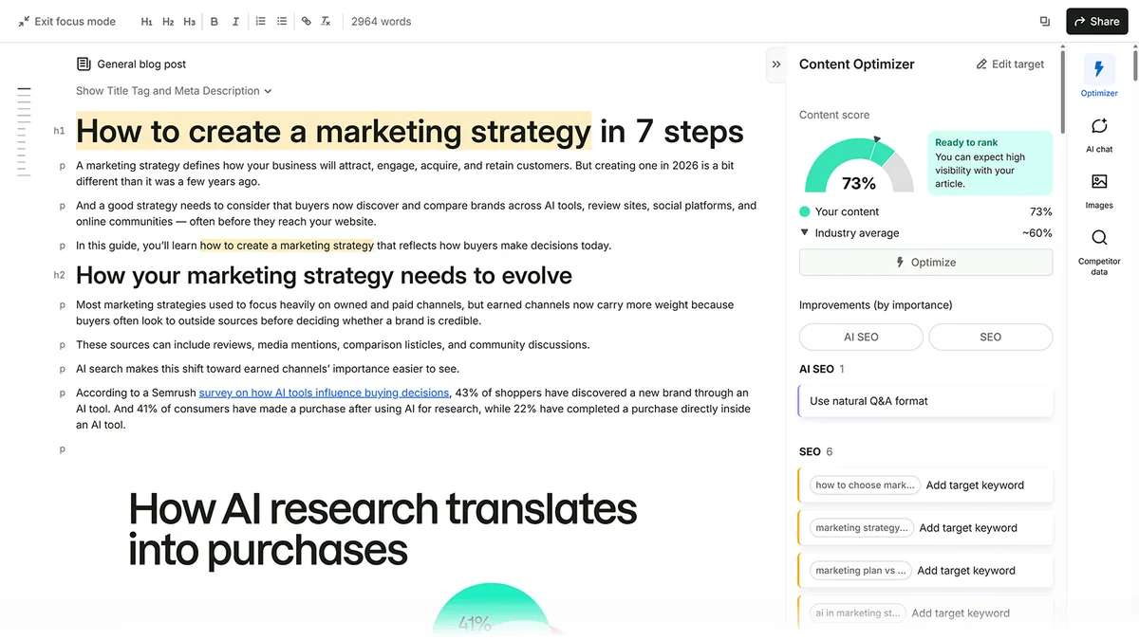Click the Exit focus mode button

(x=66, y=21)
